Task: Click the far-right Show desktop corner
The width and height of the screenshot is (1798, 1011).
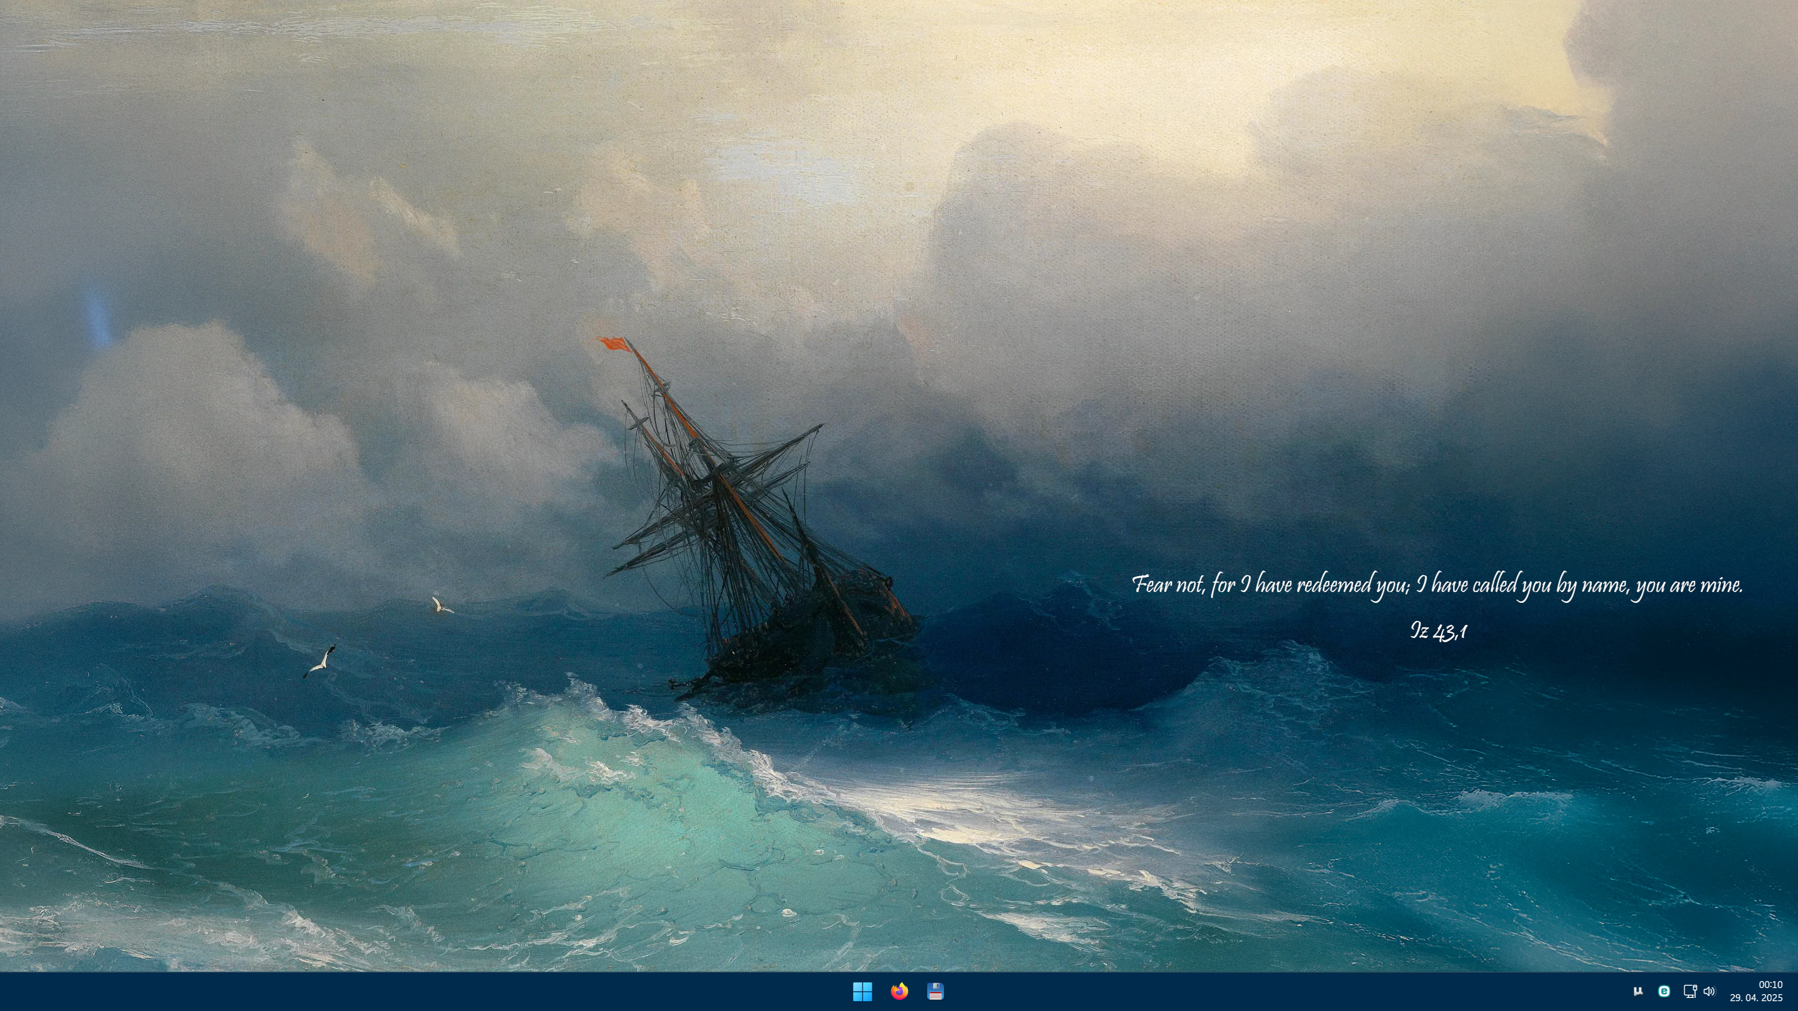Action: click(x=1795, y=991)
